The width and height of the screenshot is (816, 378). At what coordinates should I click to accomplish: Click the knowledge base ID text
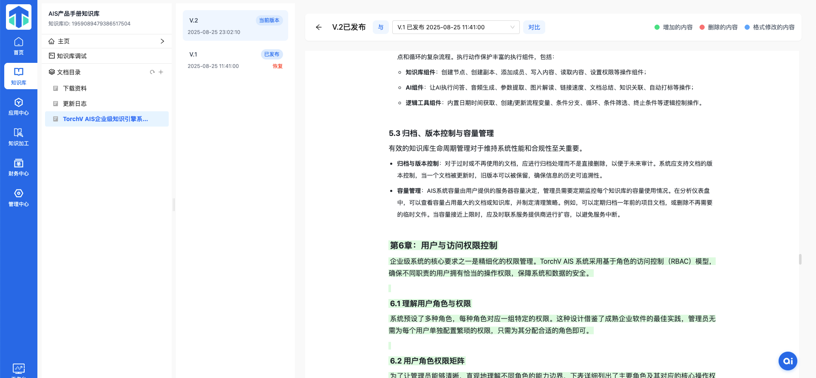(89, 24)
